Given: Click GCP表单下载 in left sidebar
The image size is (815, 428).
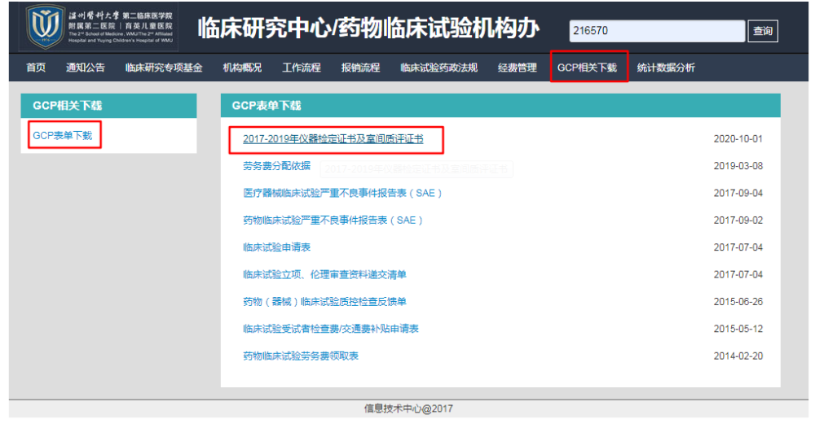Looking at the screenshot, I should click(x=63, y=135).
